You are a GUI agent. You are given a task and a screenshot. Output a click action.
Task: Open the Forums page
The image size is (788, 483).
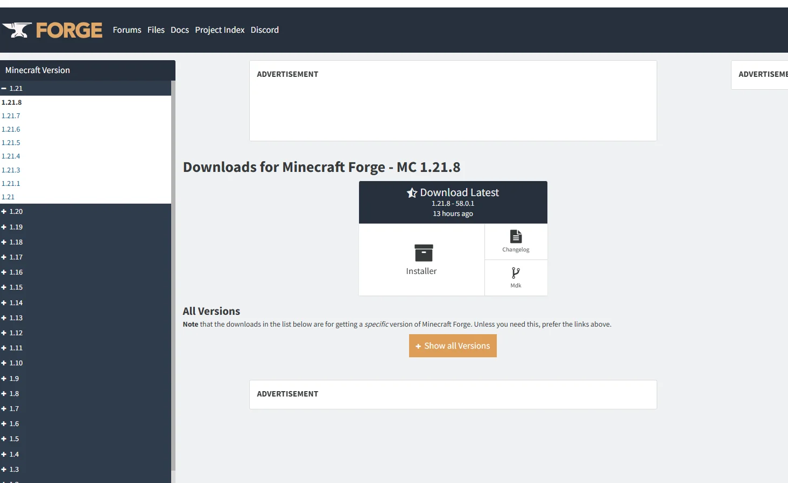pos(127,30)
